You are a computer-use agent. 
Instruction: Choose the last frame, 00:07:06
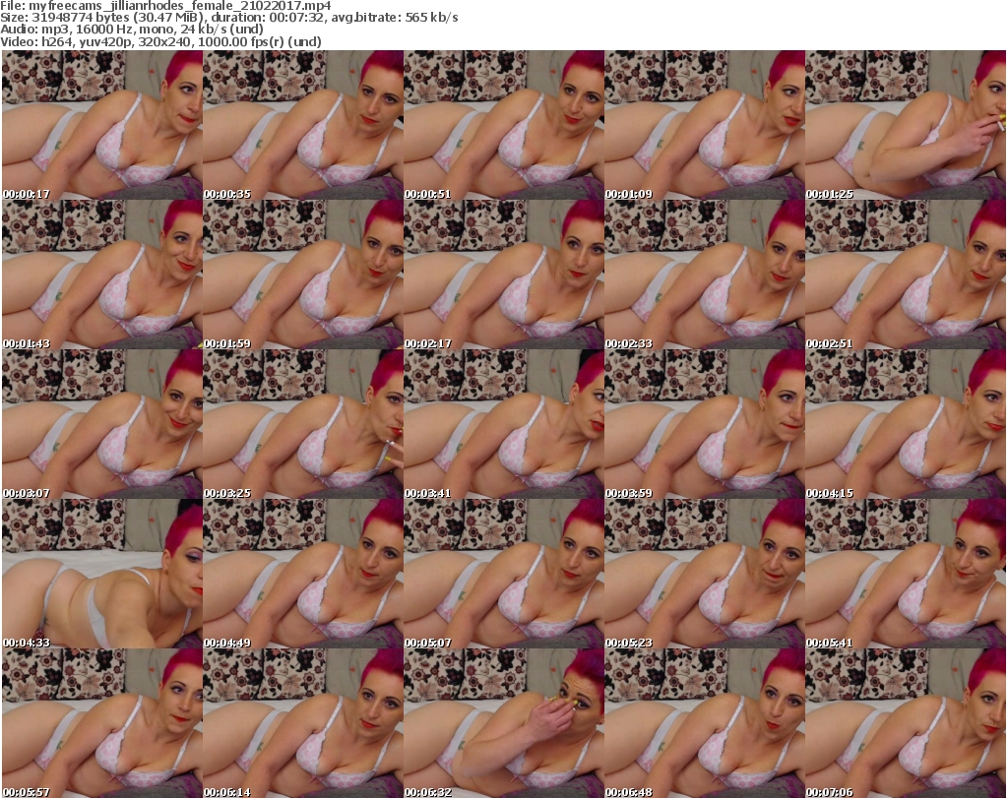[x=906, y=723]
